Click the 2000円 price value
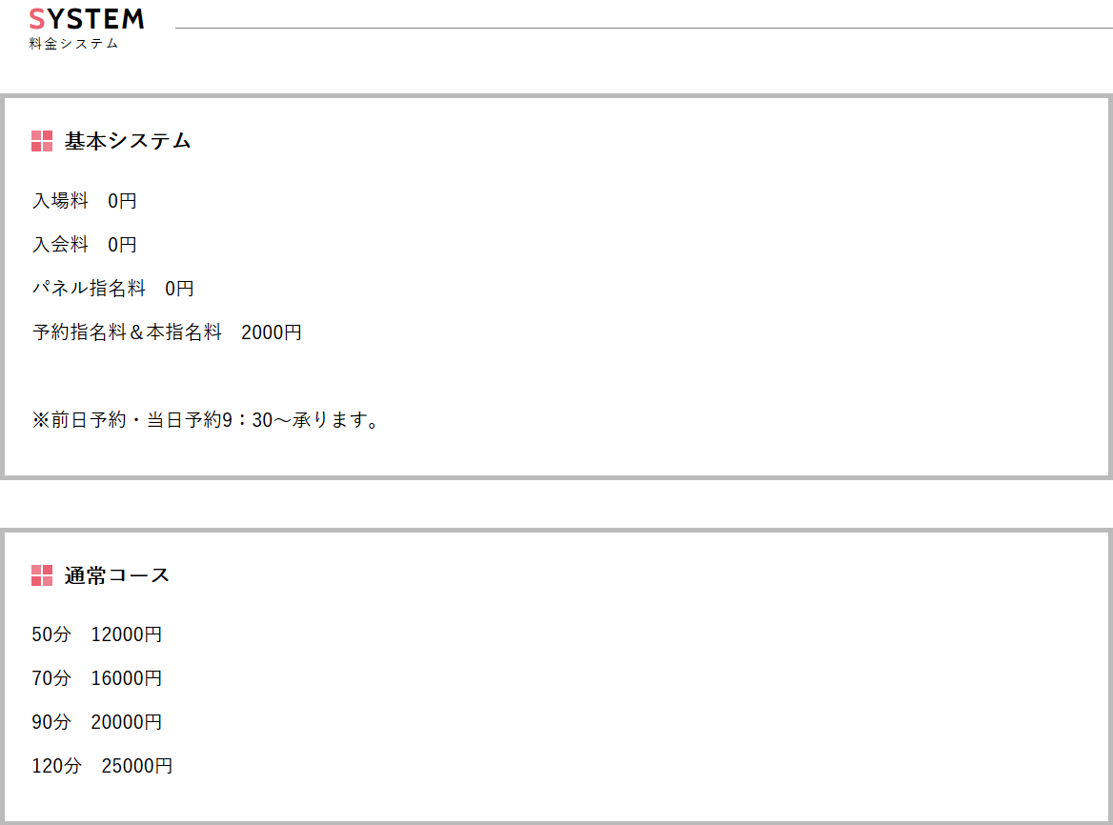 coord(272,332)
